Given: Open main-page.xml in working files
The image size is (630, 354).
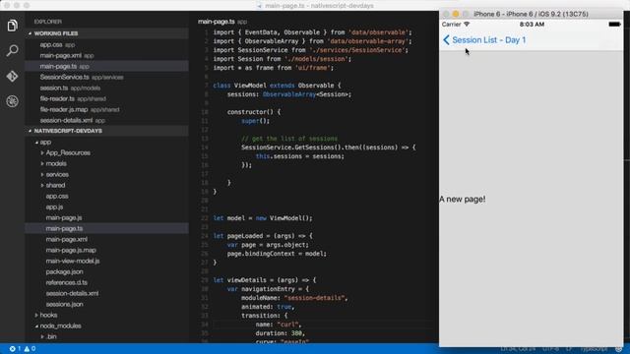Looking at the screenshot, I should click(107, 55).
